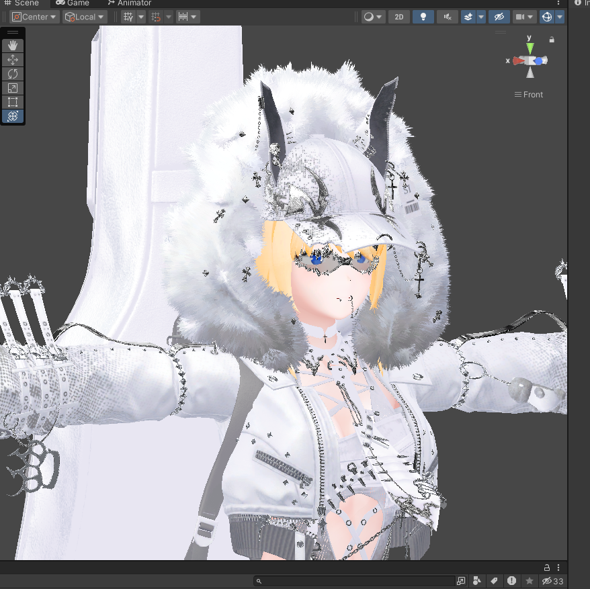The height and width of the screenshot is (589, 590).
Task: Toggle hidden packages count 33
Action: [x=552, y=581]
